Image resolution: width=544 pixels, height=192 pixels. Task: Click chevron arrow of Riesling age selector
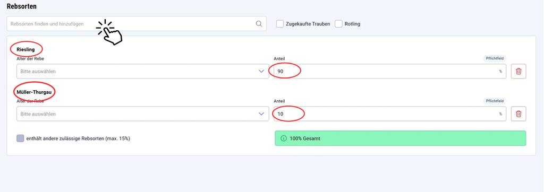coord(261,72)
